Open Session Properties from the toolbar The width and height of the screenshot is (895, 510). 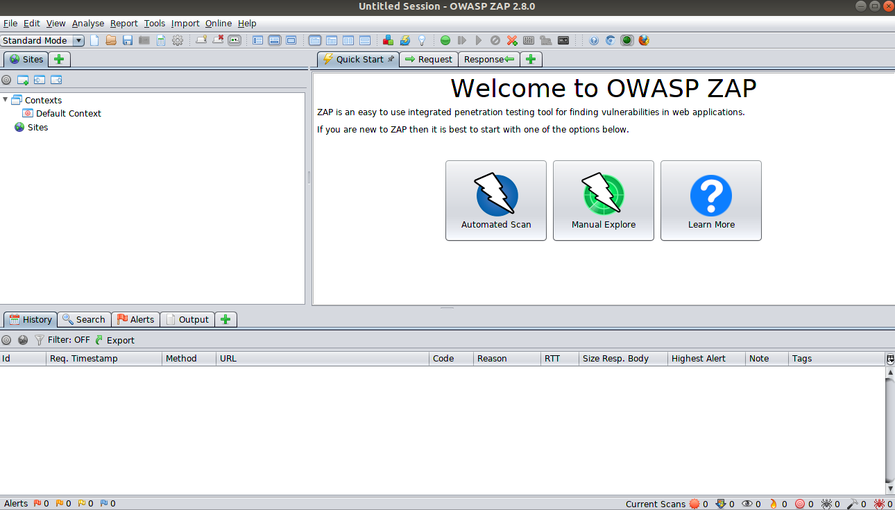coord(161,40)
